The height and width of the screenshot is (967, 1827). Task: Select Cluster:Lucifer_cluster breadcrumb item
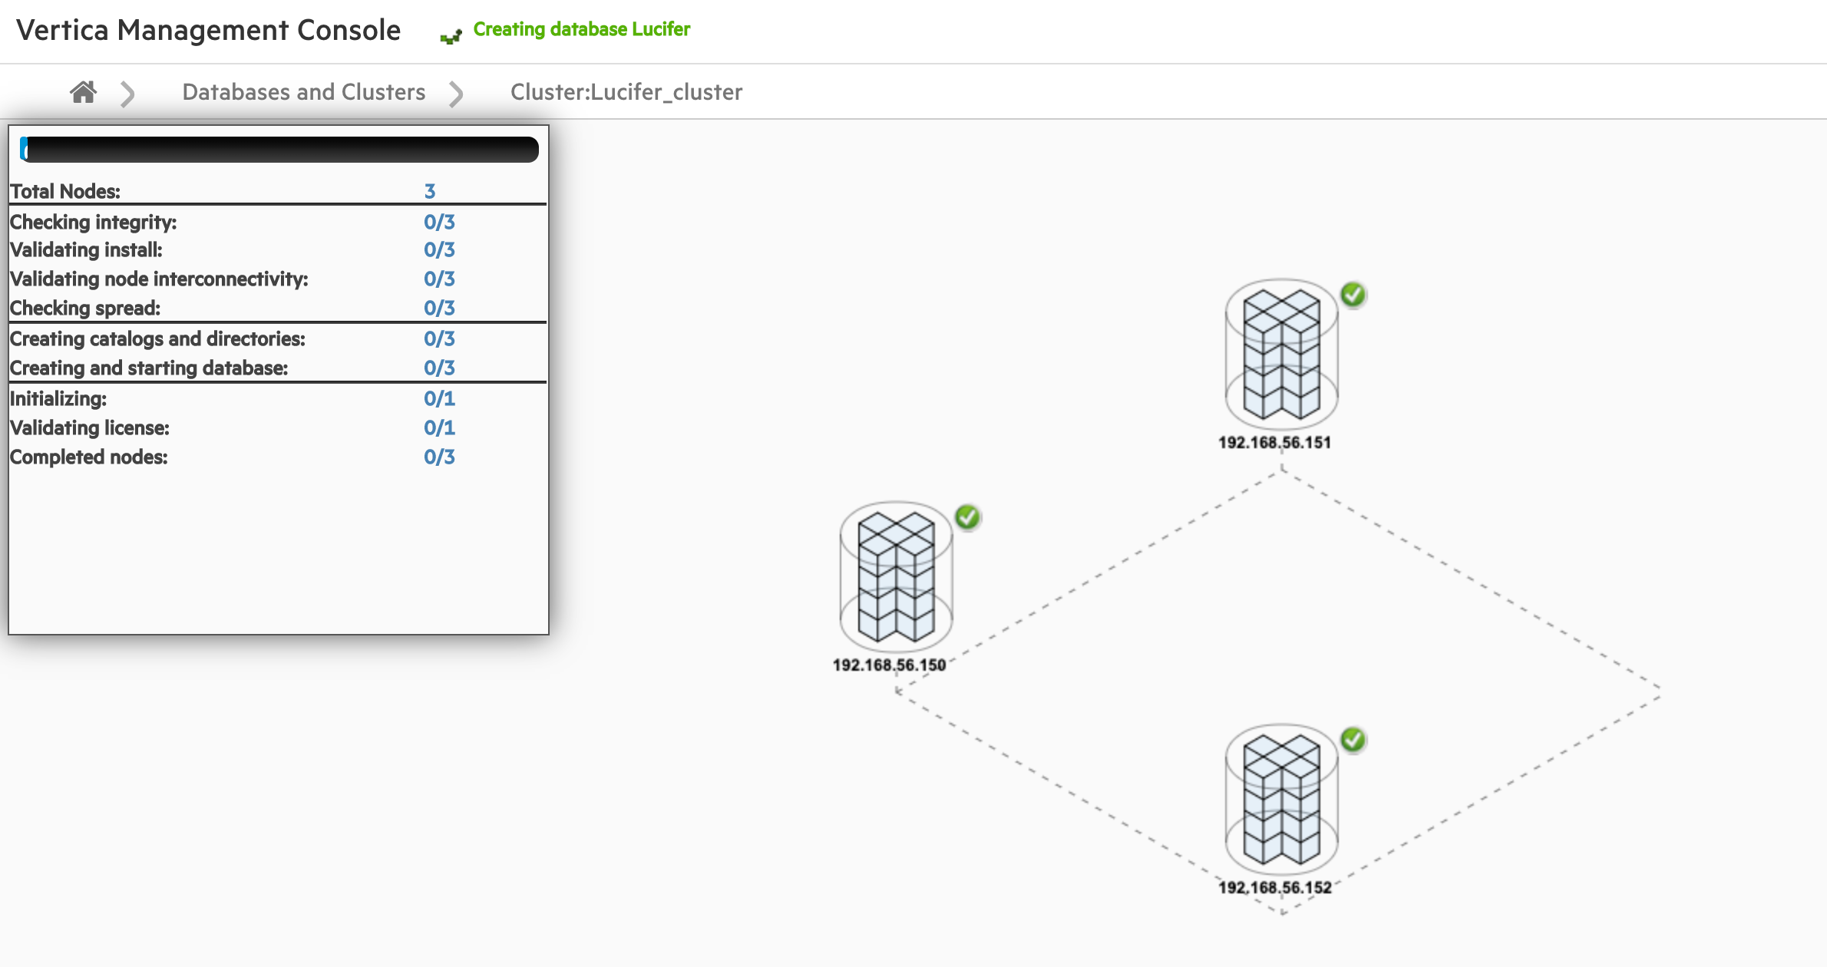[x=626, y=92]
